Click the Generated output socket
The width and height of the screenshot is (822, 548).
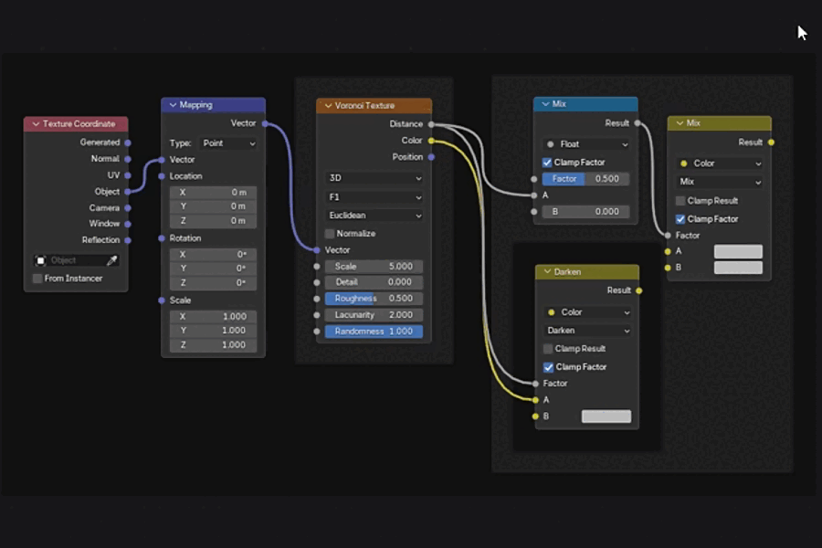[x=128, y=142]
